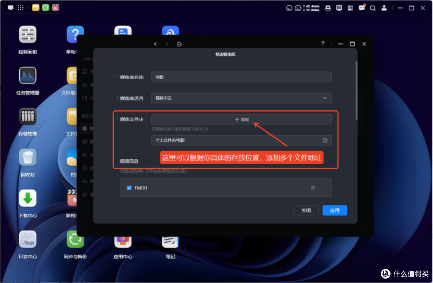Open the 笔记 desktop icon
Image resolution: width=433 pixels, height=283 pixels.
click(x=170, y=242)
